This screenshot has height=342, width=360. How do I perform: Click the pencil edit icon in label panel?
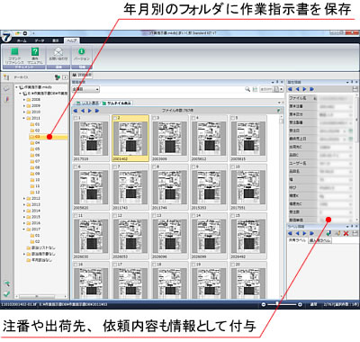click(x=337, y=233)
